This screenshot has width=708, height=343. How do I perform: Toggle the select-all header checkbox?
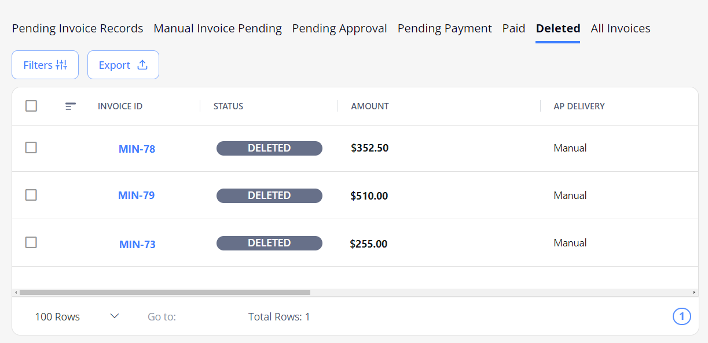31,106
